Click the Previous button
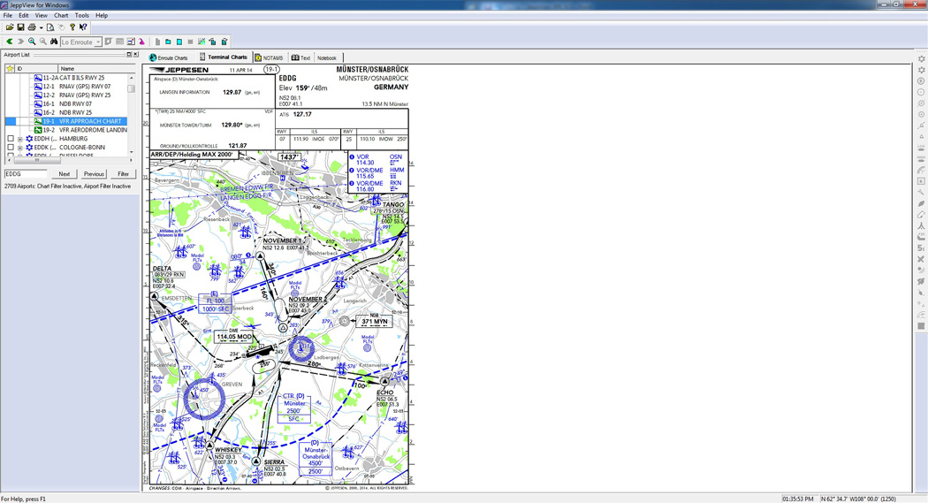This screenshot has width=928, height=503. (x=94, y=174)
